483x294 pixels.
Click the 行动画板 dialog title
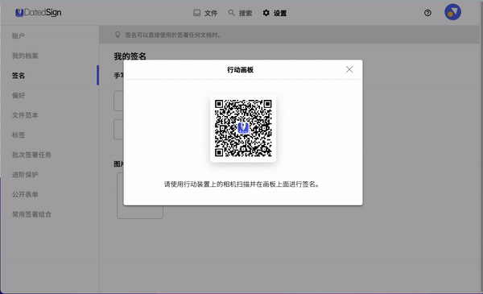coord(240,69)
